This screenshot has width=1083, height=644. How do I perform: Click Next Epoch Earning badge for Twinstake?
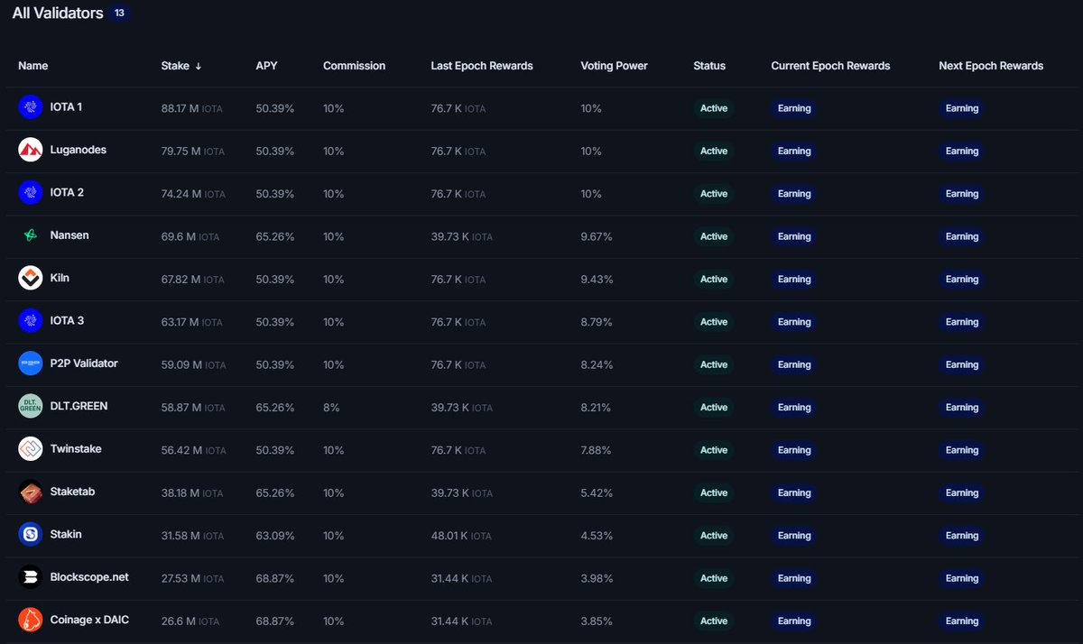(x=962, y=450)
